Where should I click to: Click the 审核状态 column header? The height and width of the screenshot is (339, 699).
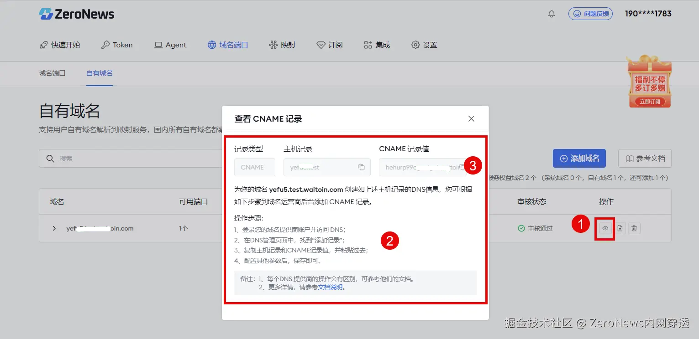[532, 201]
